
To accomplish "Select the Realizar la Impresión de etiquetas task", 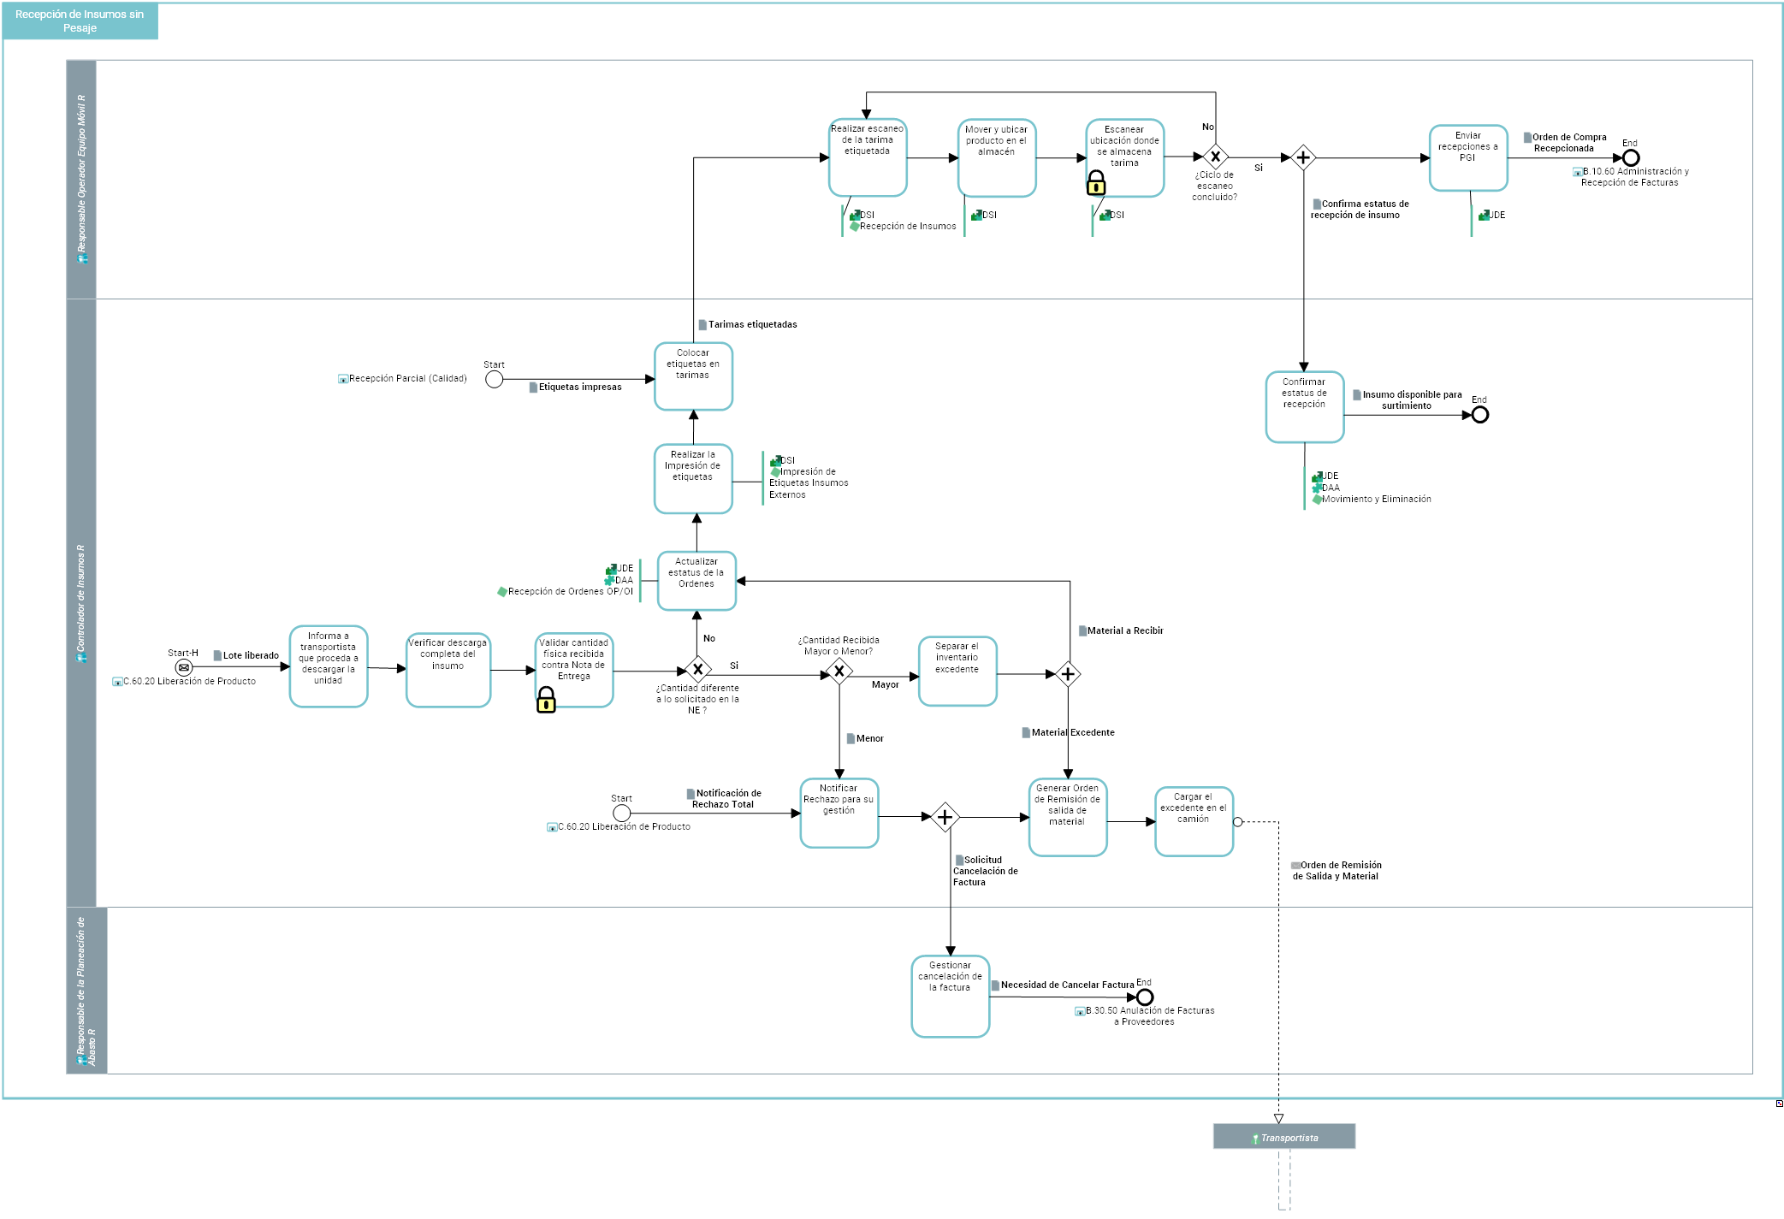I will (x=693, y=479).
